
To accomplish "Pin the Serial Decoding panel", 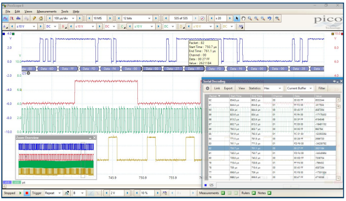I will point(334,81).
